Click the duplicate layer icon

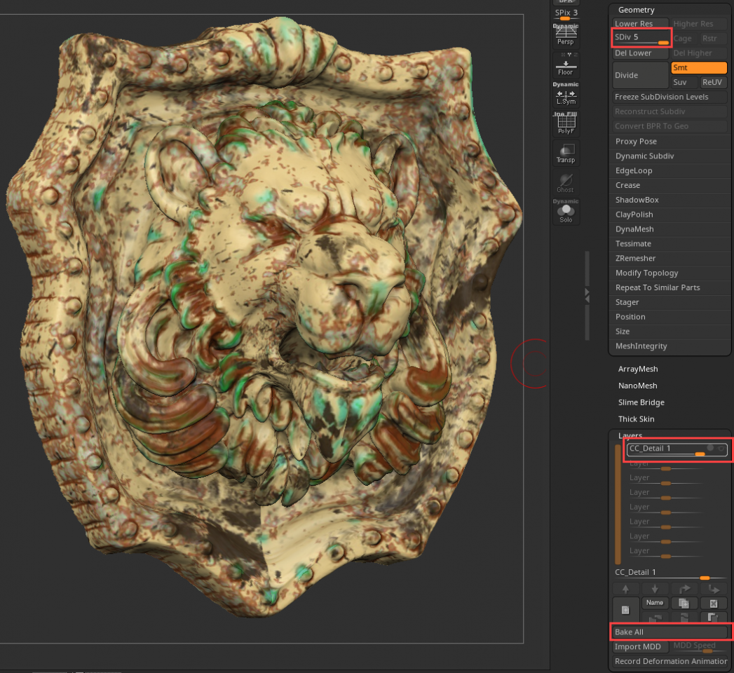[683, 603]
